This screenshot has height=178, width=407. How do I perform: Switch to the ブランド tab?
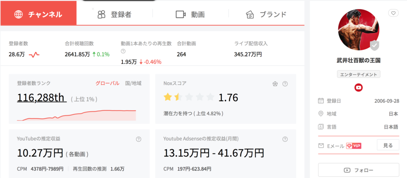point(266,14)
